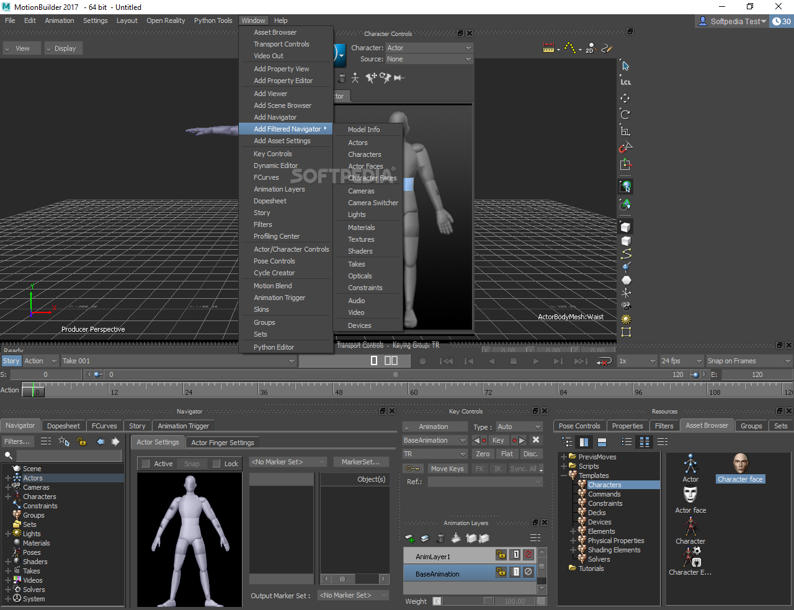Click the Flat button in Key Controls
The width and height of the screenshot is (794, 610).
(507, 454)
